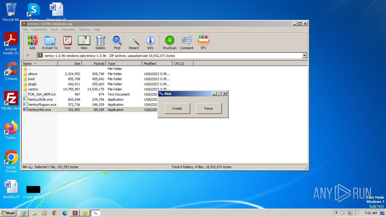Screen dimensions: 386x217
Task: Open deadbig.rtf document on desktop
Action: click(x=11, y=189)
